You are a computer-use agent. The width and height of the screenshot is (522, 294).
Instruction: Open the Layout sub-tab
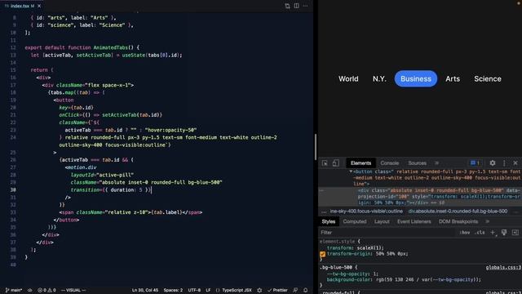tap(382, 221)
